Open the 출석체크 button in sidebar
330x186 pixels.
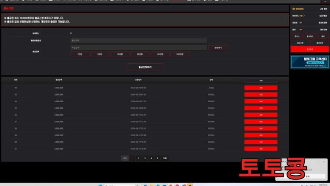click(x=310, y=36)
